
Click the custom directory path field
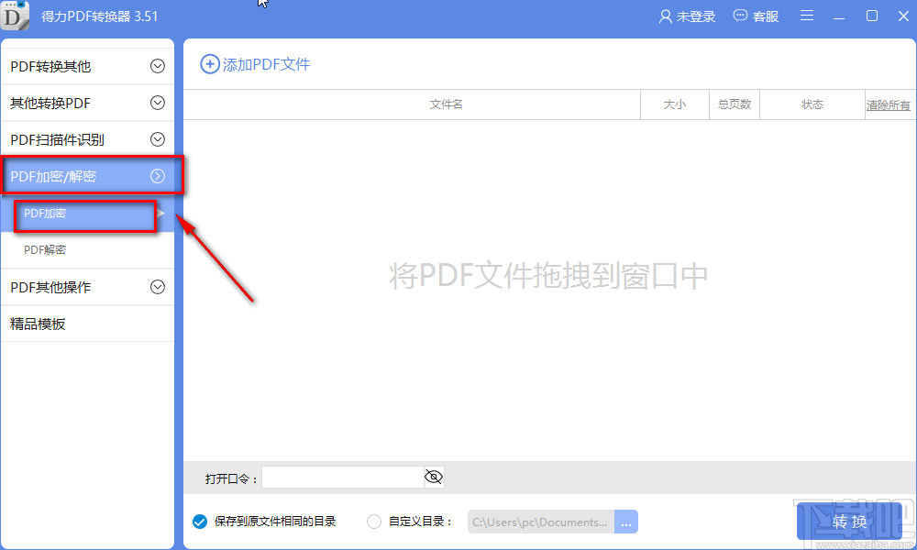pos(541,521)
